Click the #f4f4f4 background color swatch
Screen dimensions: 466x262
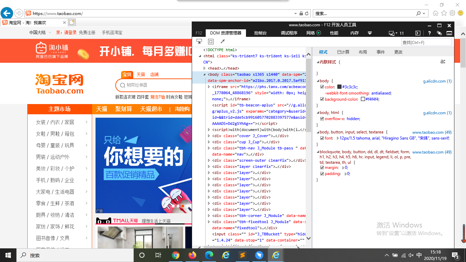[x=363, y=99]
